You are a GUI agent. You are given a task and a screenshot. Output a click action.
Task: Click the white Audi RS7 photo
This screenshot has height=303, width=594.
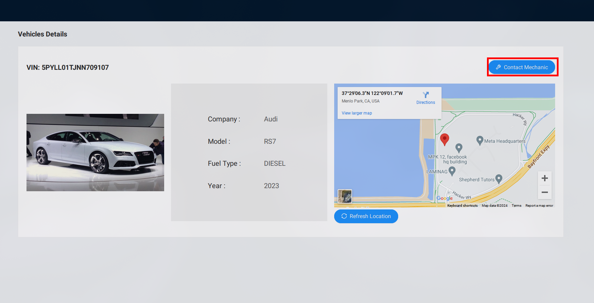(95, 152)
